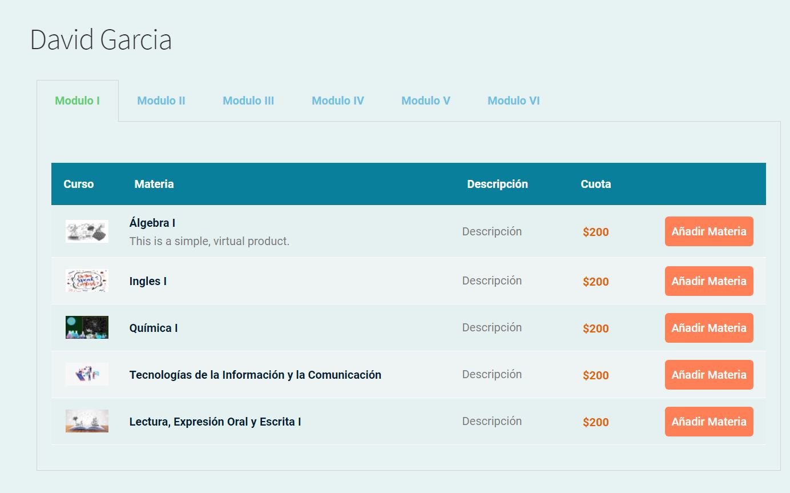The height and width of the screenshot is (493, 790).
Task: Click the Lectura, Expresión Oral thumbnail image
Action: click(x=87, y=421)
